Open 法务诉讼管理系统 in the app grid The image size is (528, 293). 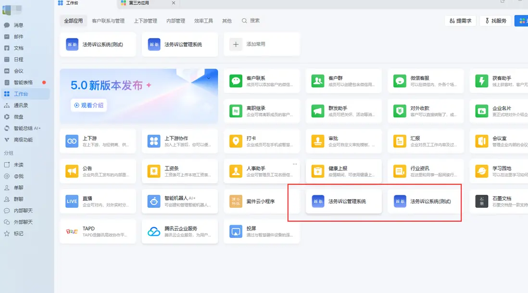pyautogui.click(x=343, y=202)
